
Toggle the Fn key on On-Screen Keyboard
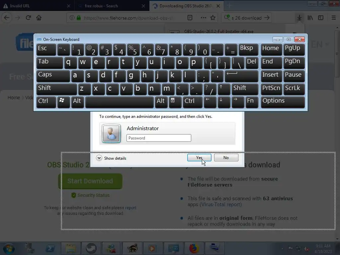tap(252, 102)
